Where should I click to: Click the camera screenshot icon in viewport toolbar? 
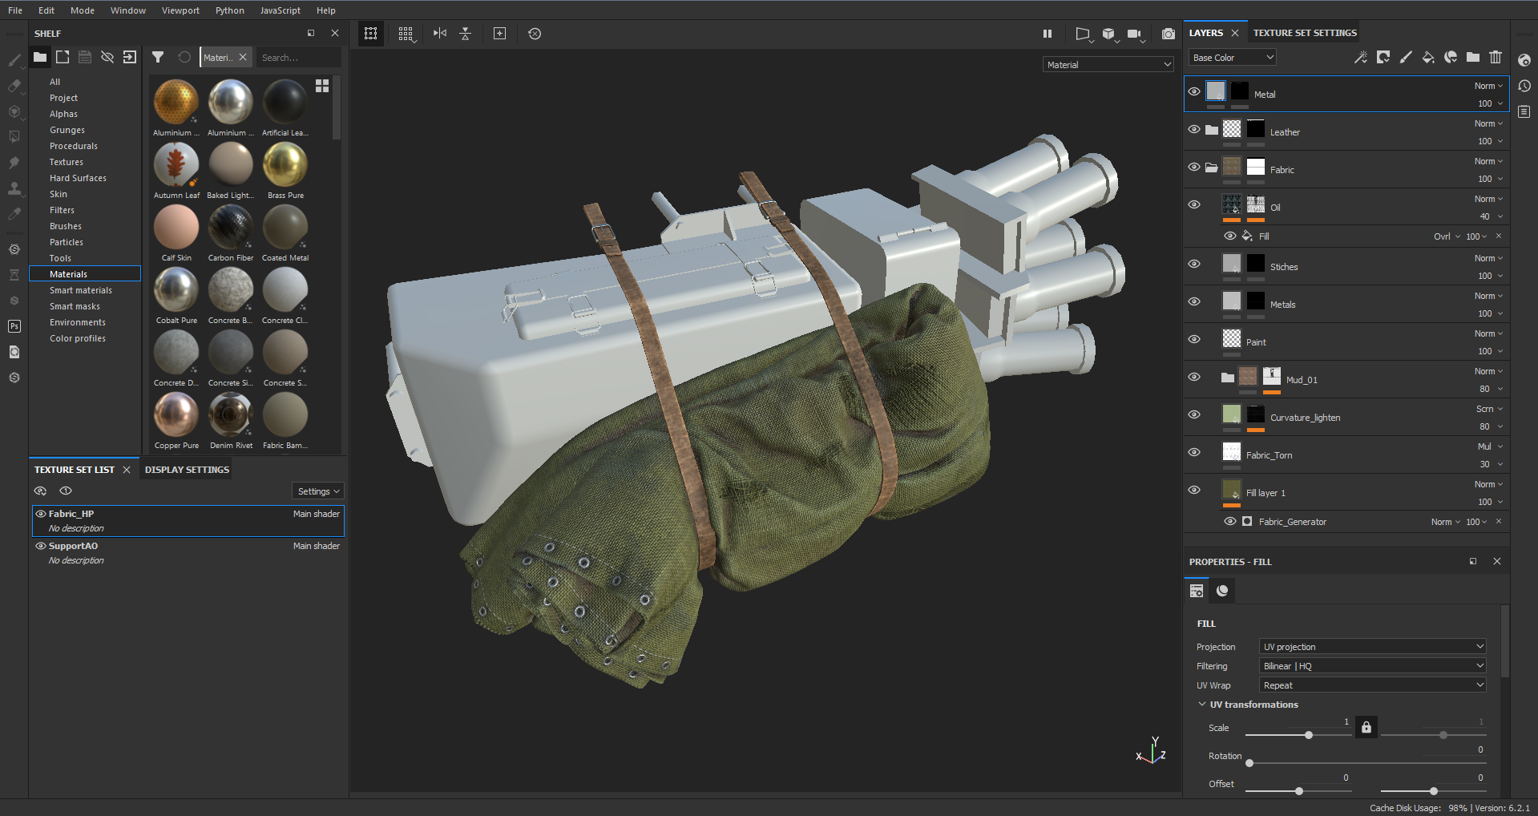1168,34
